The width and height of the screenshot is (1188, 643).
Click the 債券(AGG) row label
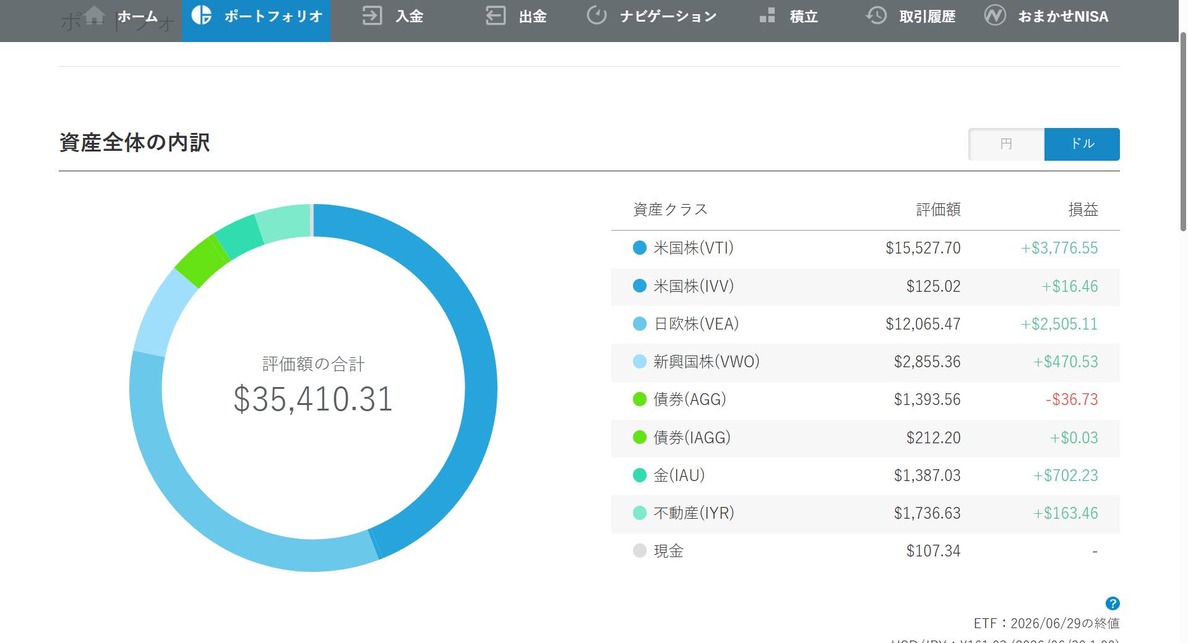click(690, 399)
